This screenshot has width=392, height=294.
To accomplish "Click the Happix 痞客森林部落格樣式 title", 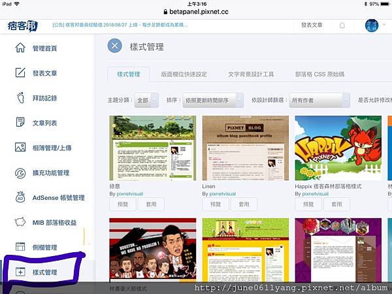I will 328,186.
